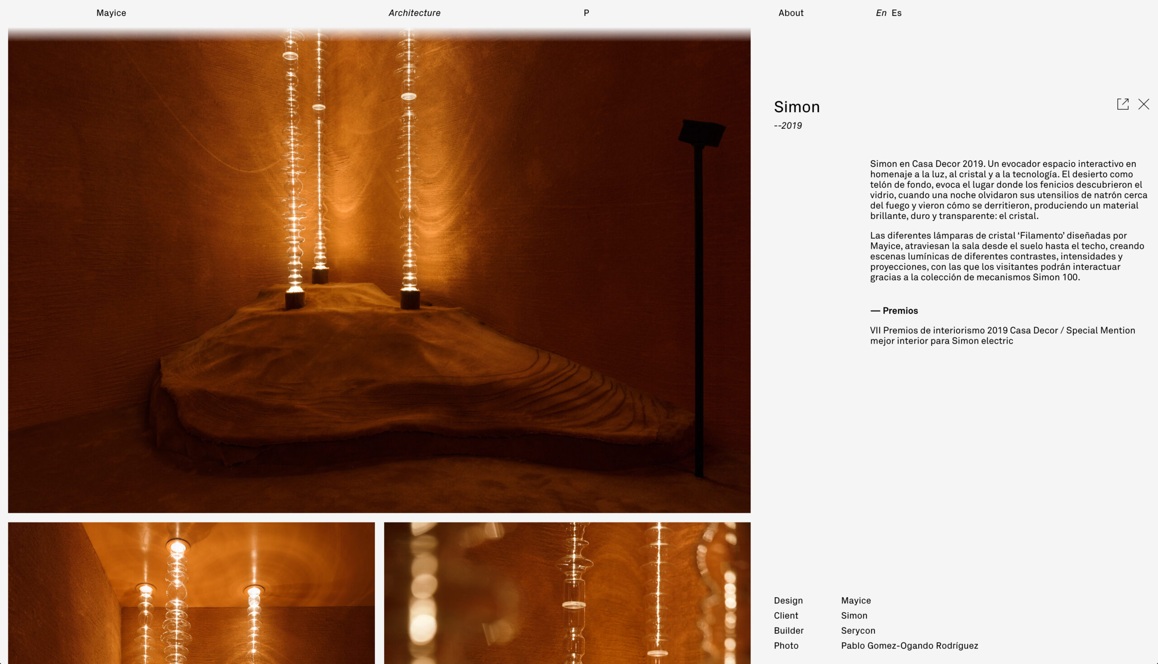Click the --2019 year label

(x=788, y=126)
